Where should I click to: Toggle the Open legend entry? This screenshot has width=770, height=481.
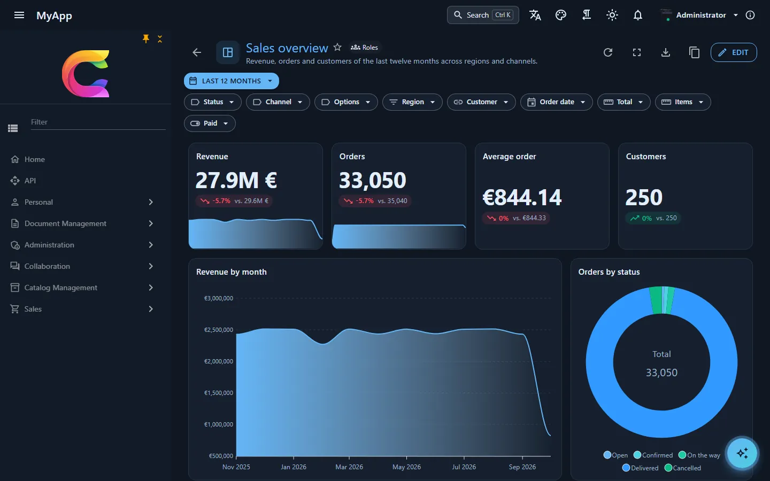(615, 455)
